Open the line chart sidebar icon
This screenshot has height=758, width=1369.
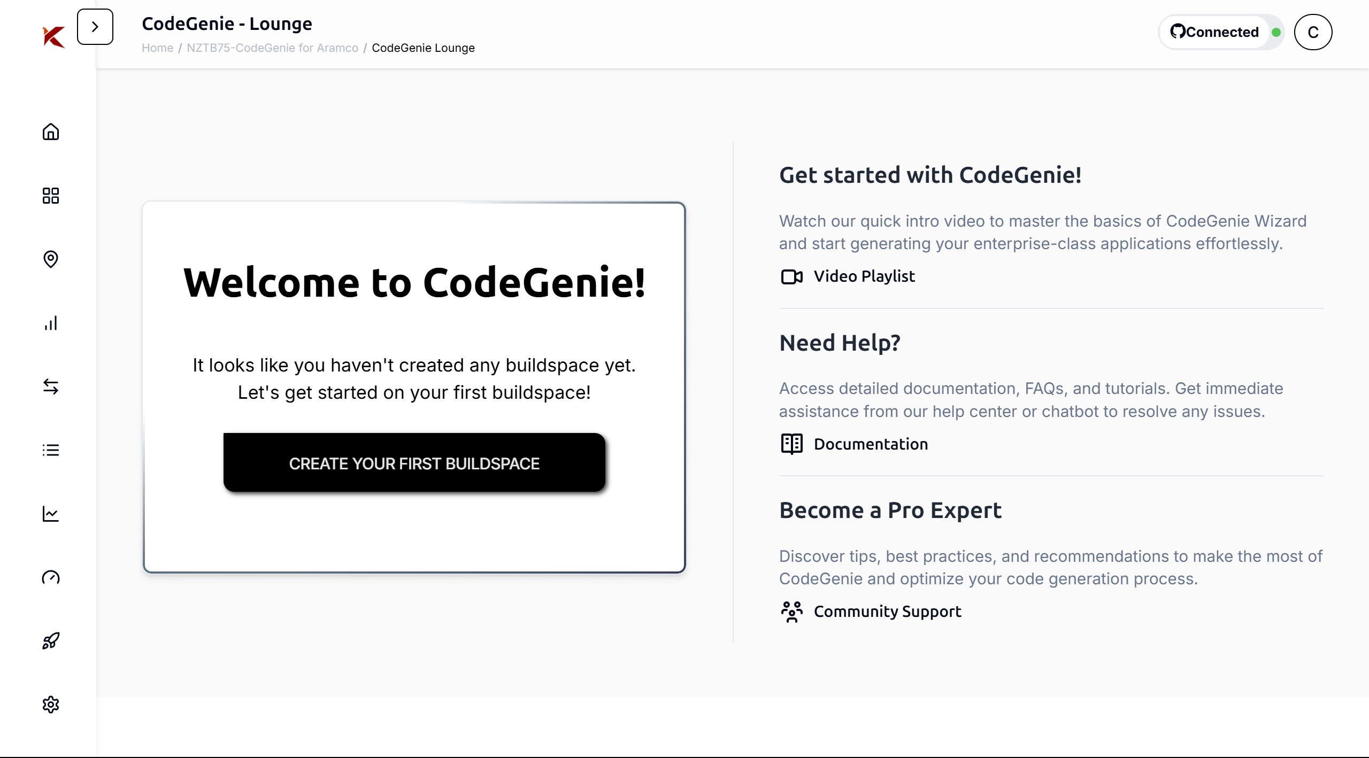coord(51,514)
